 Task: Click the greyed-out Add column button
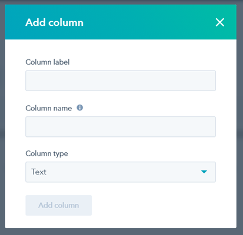pyautogui.click(x=59, y=205)
